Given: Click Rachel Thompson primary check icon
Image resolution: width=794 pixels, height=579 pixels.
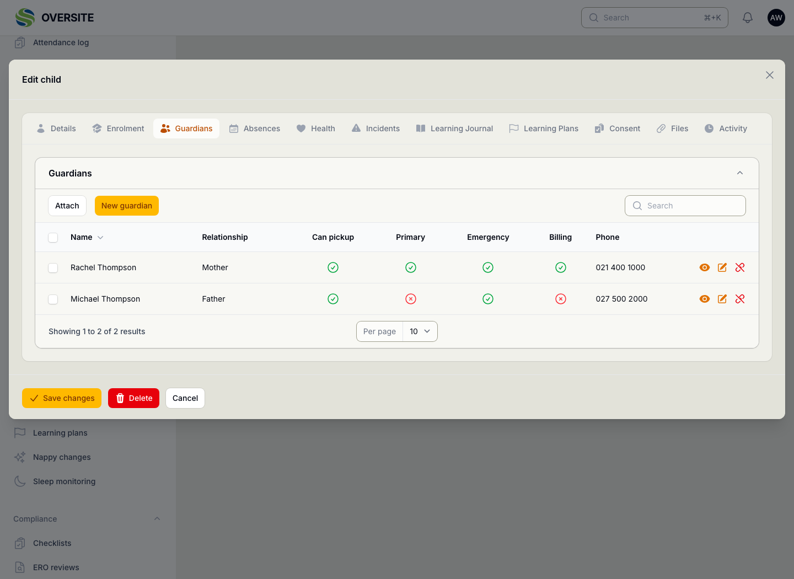Looking at the screenshot, I should pos(411,267).
